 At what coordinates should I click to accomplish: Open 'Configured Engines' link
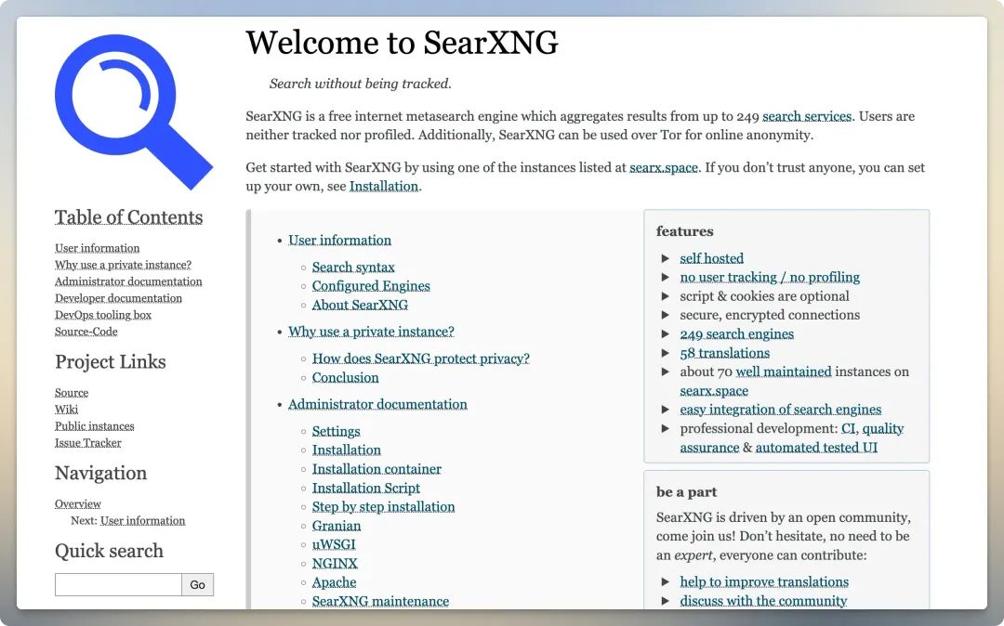pyautogui.click(x=371, y=286)
